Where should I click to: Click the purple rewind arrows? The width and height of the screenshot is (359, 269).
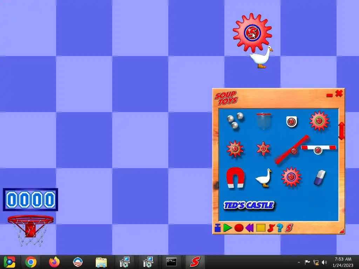point(250,228)
